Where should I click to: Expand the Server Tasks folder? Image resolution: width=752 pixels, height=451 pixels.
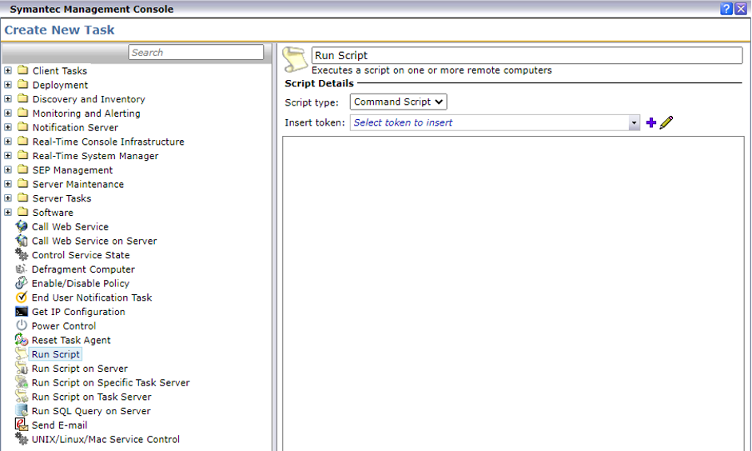8,198
